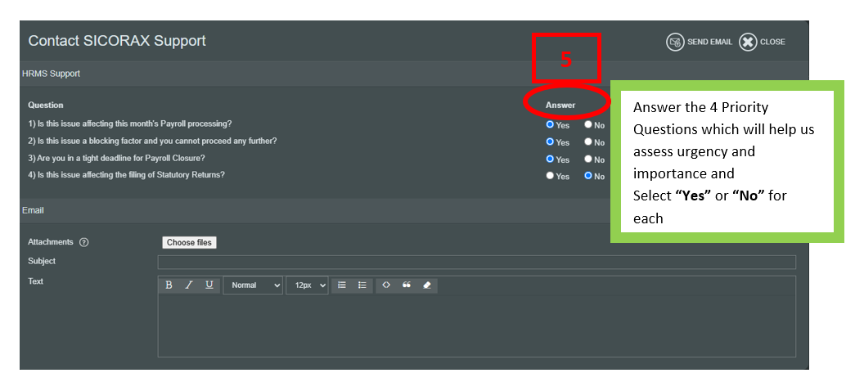855x382 pixels.
Task: Open the Attachments help question-mark icon
Action: (x=84, y=242)
